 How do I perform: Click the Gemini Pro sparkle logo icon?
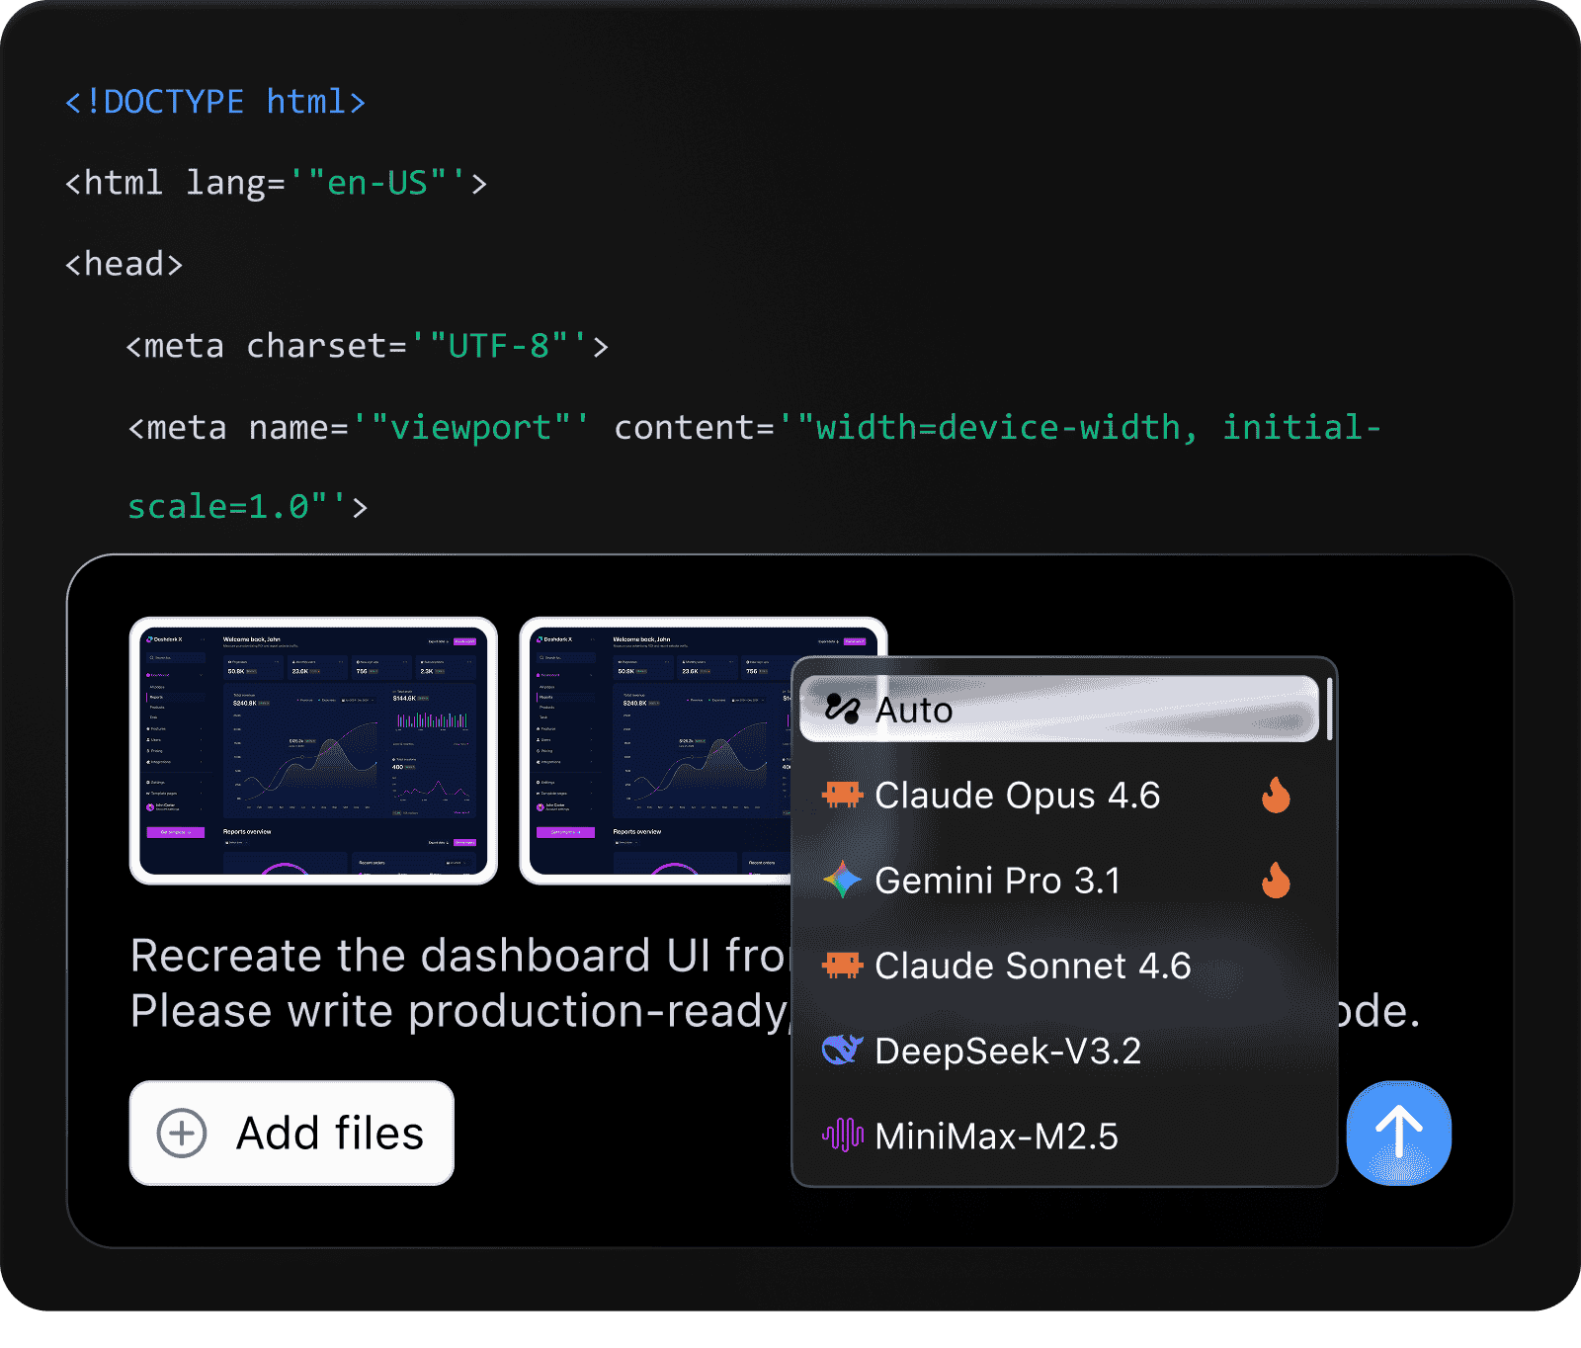point(843,880)
